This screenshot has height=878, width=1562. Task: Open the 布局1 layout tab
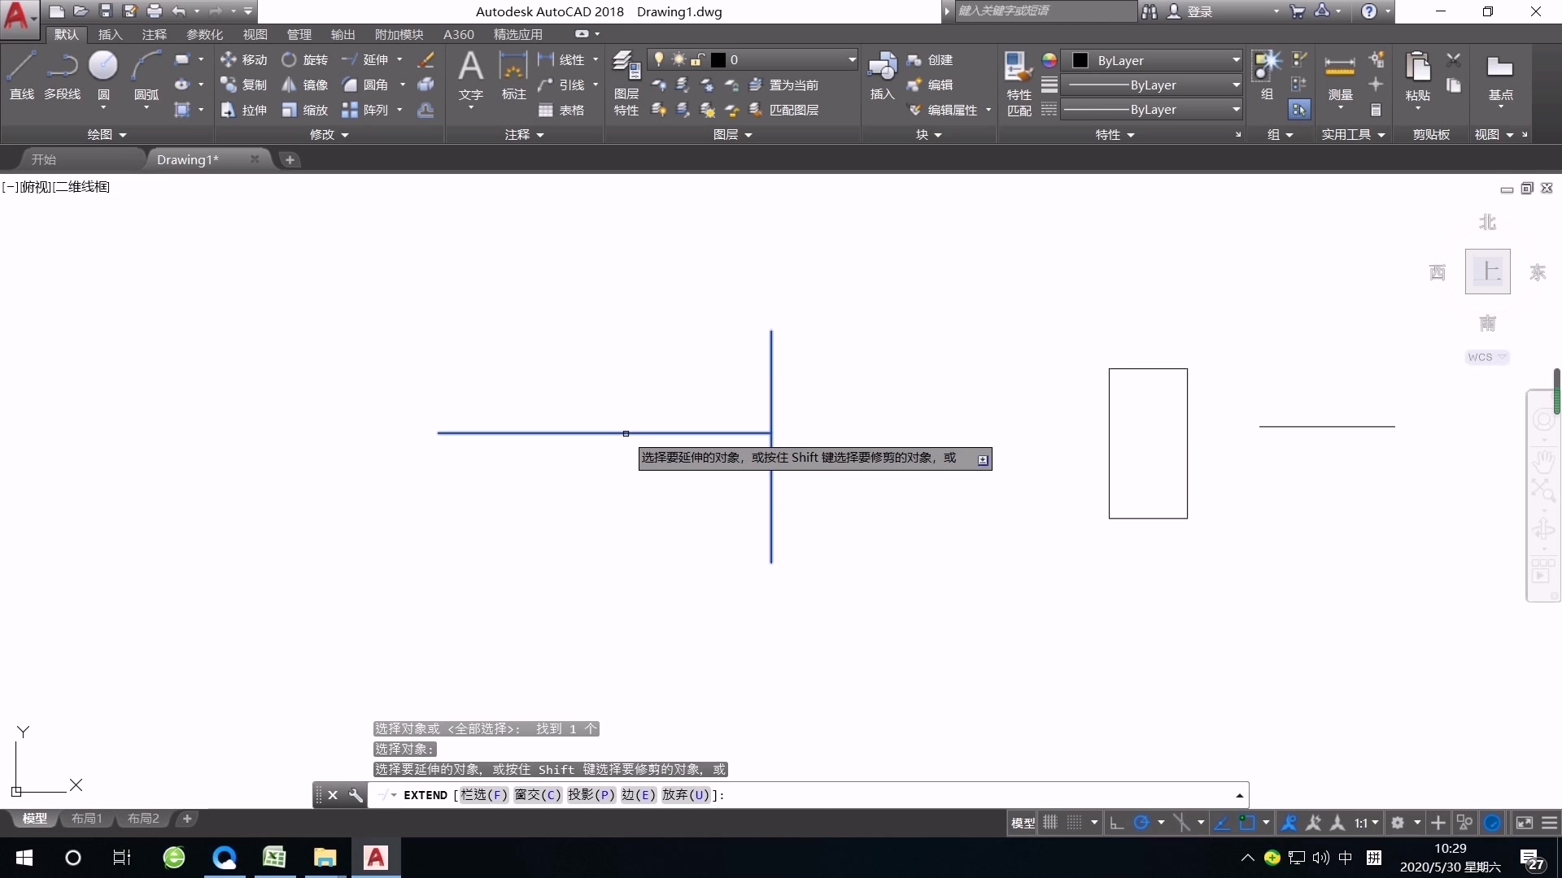pos(86,819)
